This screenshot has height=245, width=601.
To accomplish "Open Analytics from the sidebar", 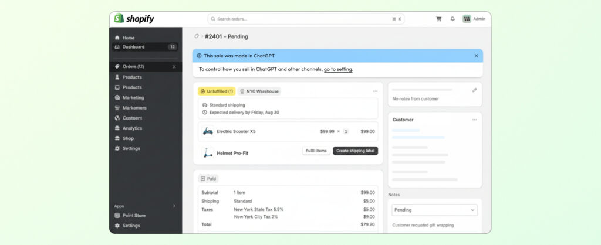I will coord(131,128).
